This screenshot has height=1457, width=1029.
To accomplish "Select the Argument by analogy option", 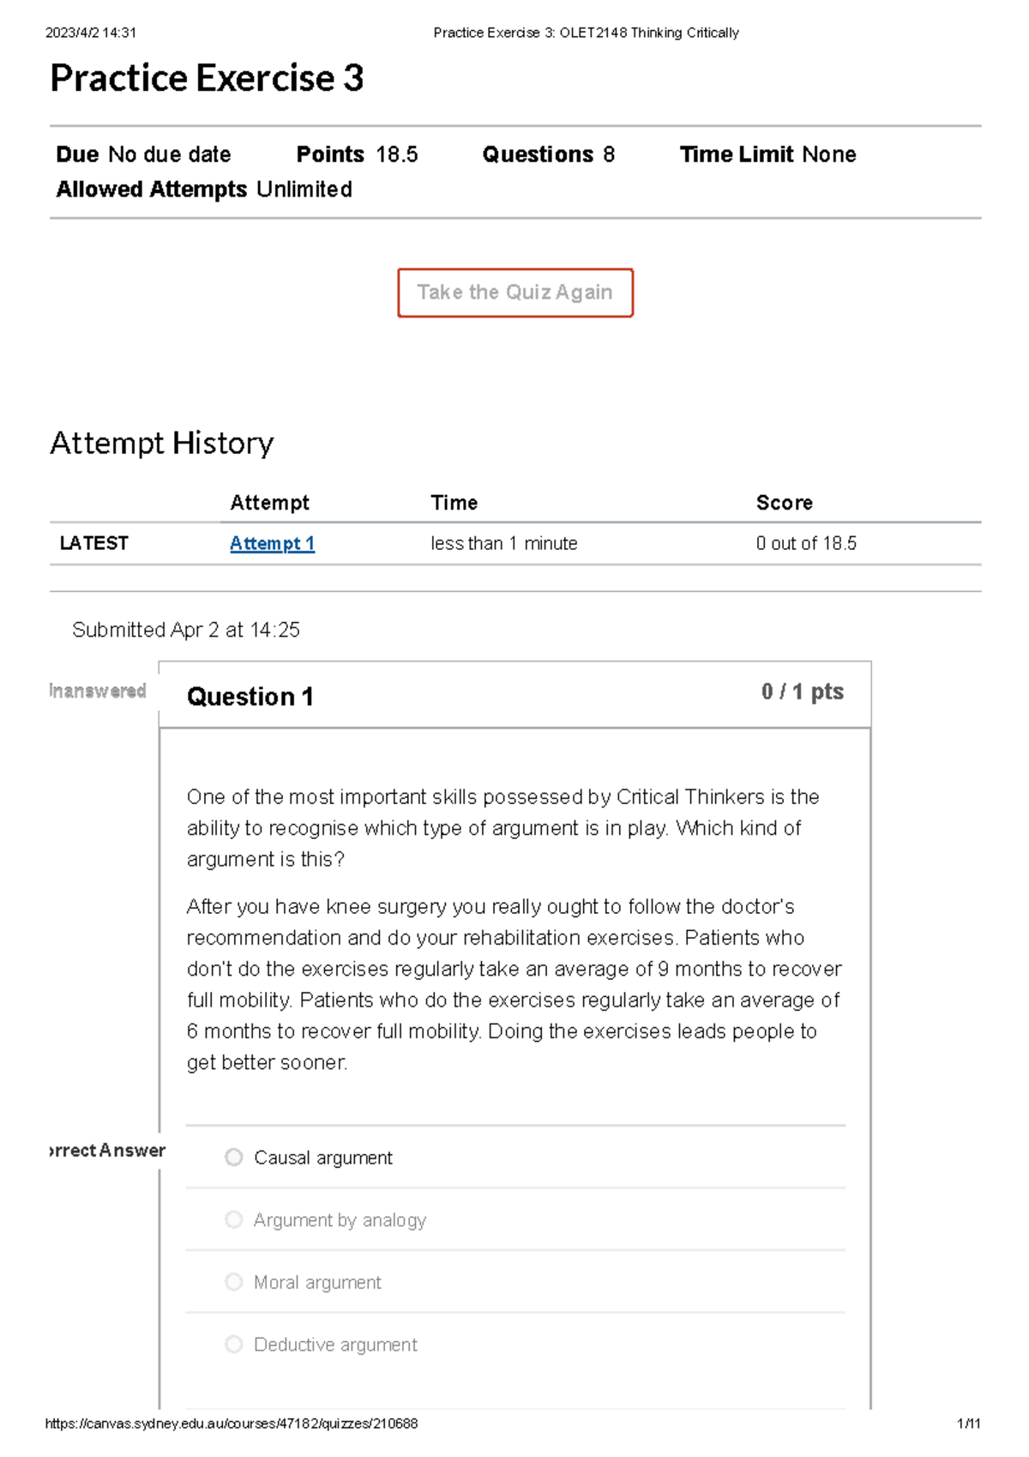I will pyautogui.click(x=234, y=1219).
